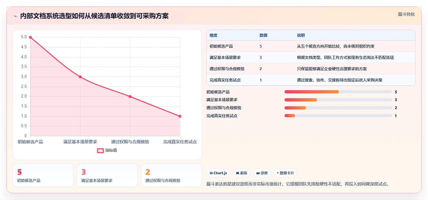Click the chart point for 通过权限与合规核验

coord(130,97)
